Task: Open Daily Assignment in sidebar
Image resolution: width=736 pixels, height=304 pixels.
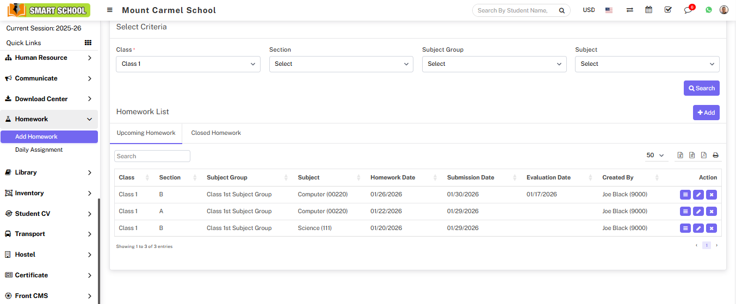Action: coord(39,150)
